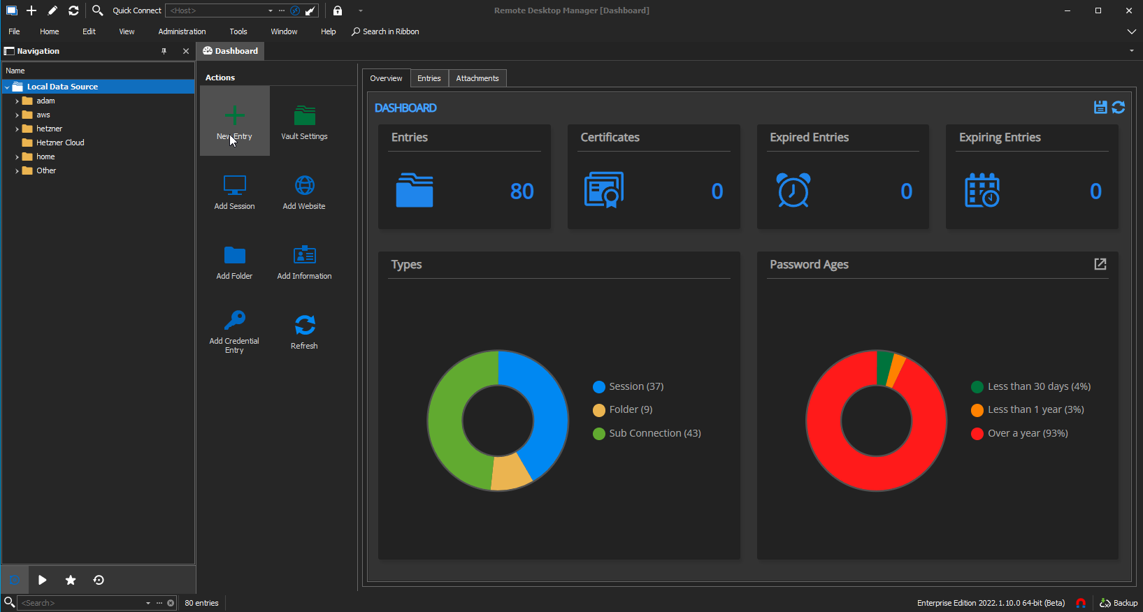Screen dimensions: 1143x612
Task: Expand the adam folder
Action: (17, 101)
